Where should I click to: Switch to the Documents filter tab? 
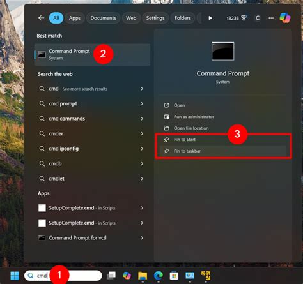click(x=103, y=18)
